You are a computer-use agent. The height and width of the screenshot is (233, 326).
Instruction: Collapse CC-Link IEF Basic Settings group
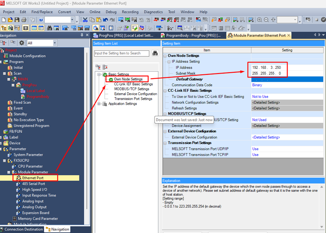(165, 91)
